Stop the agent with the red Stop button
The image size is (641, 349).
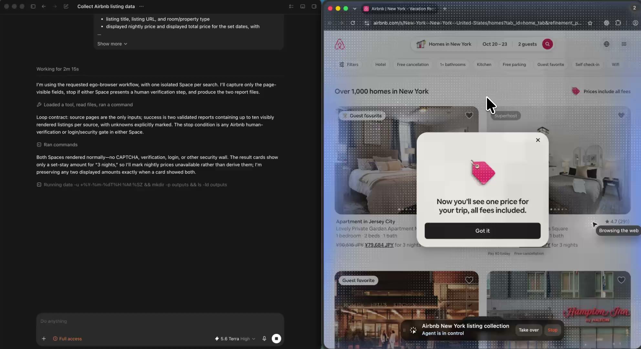552,330
